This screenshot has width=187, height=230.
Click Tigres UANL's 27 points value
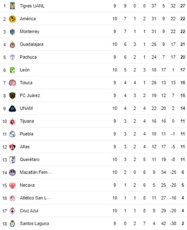coord(183,6)
